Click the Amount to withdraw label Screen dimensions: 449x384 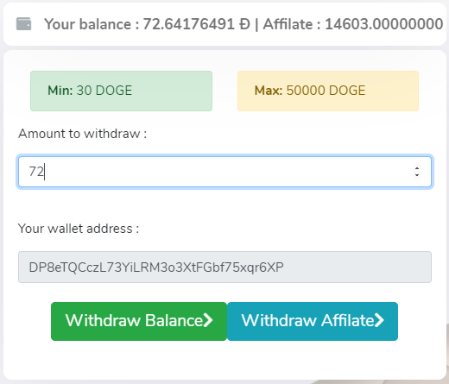pos(83,134)
